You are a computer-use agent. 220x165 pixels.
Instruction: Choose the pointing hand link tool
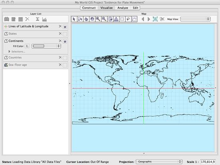[86, 19]
